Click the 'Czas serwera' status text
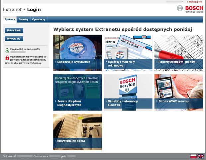The image size is (206, 160). point(41,156)
